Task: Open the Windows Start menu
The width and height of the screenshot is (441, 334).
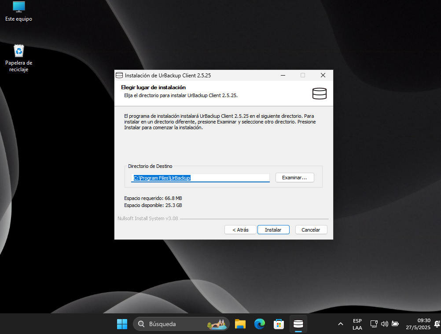Action: tap(122, 324)
